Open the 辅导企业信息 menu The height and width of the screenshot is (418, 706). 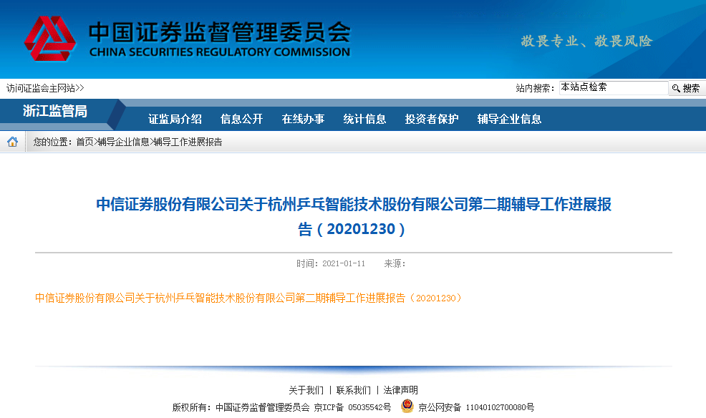click(509, 120)
